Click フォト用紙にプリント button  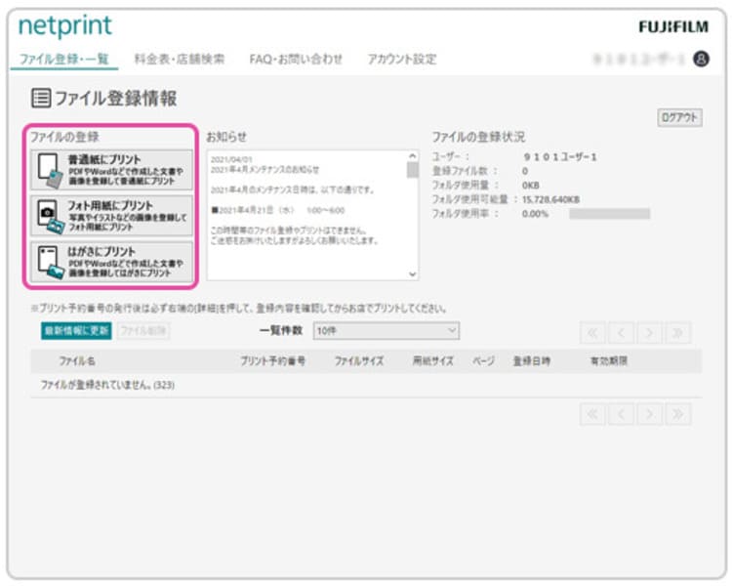pos(111,216)
